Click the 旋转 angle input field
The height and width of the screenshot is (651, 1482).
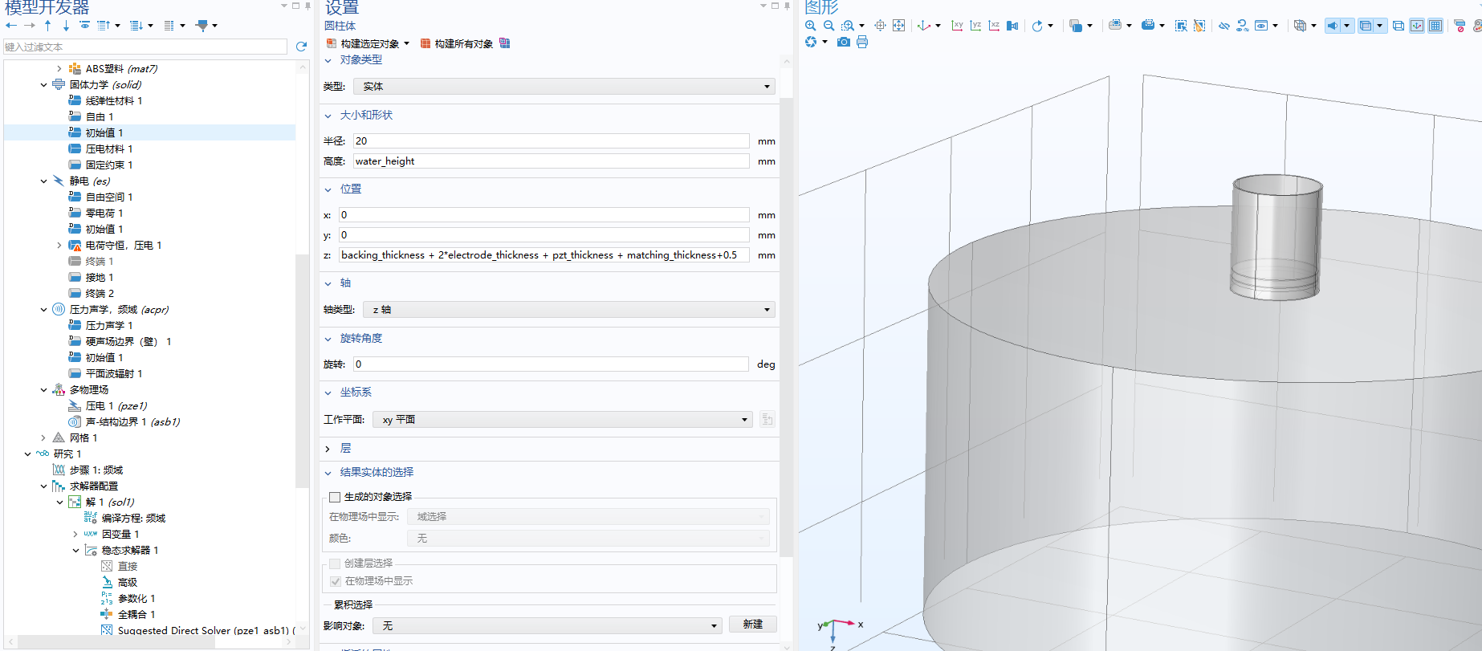click(552, 364)
